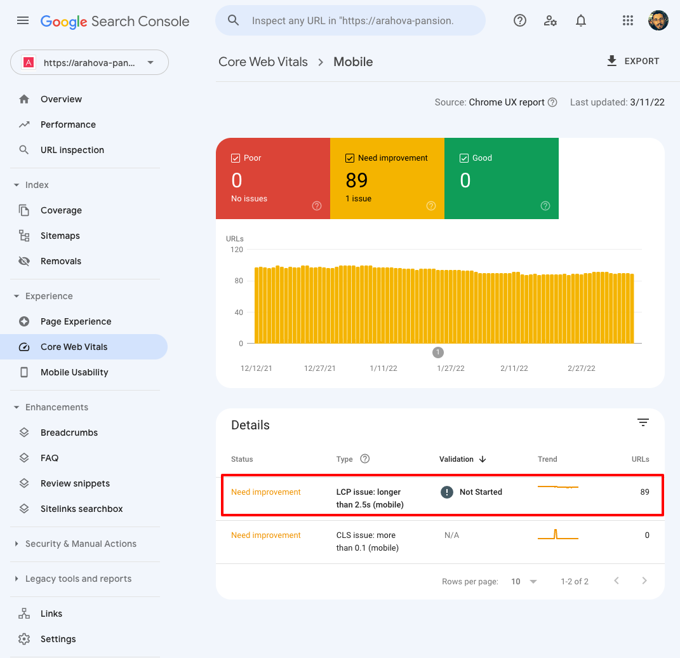Click the URL inspection magnifier icon
This screenshot has height=658, width=680.
click(x=24, y=150)
